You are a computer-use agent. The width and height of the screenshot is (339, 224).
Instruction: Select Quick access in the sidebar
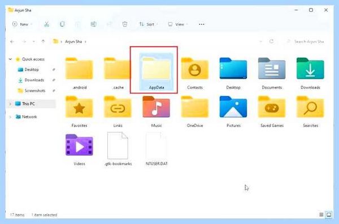[33, 59]
